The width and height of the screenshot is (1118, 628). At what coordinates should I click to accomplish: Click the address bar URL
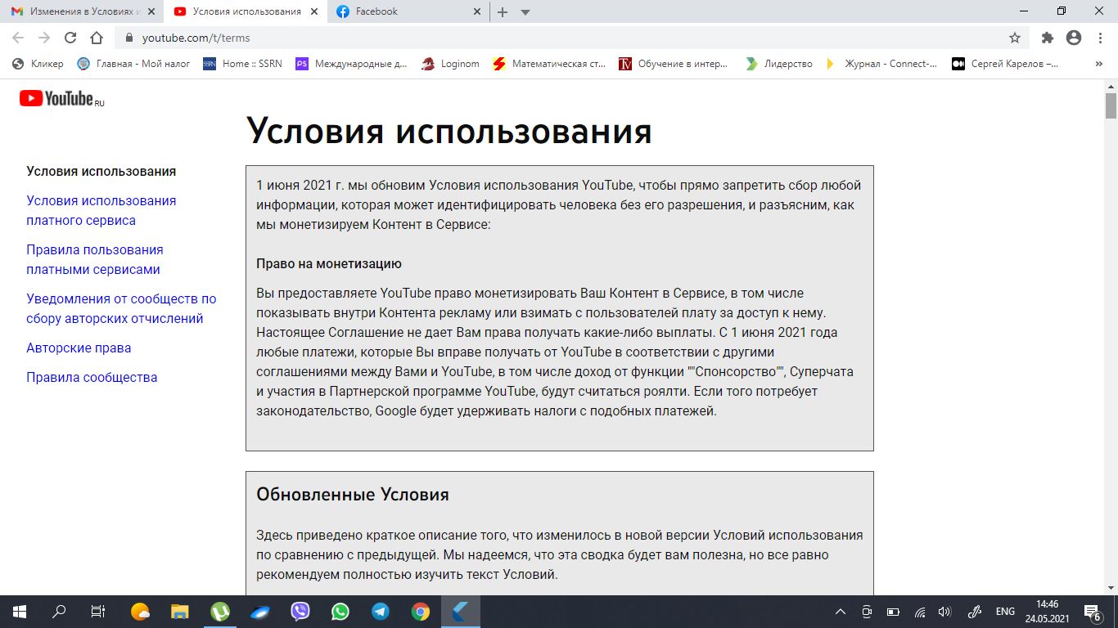196,38
